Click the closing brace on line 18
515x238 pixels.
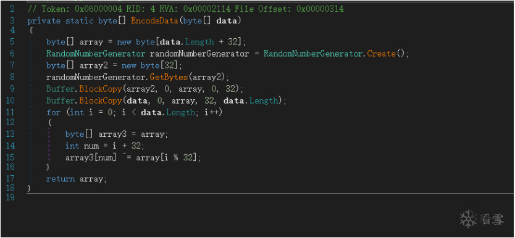(x=29, y=188)
